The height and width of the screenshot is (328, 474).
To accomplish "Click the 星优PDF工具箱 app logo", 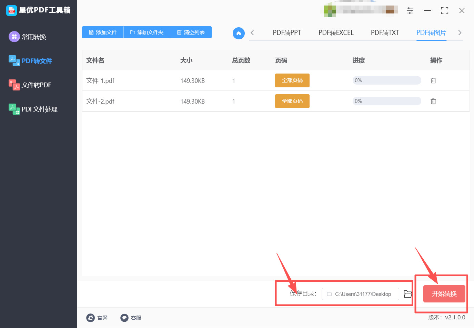I will 11,10.
